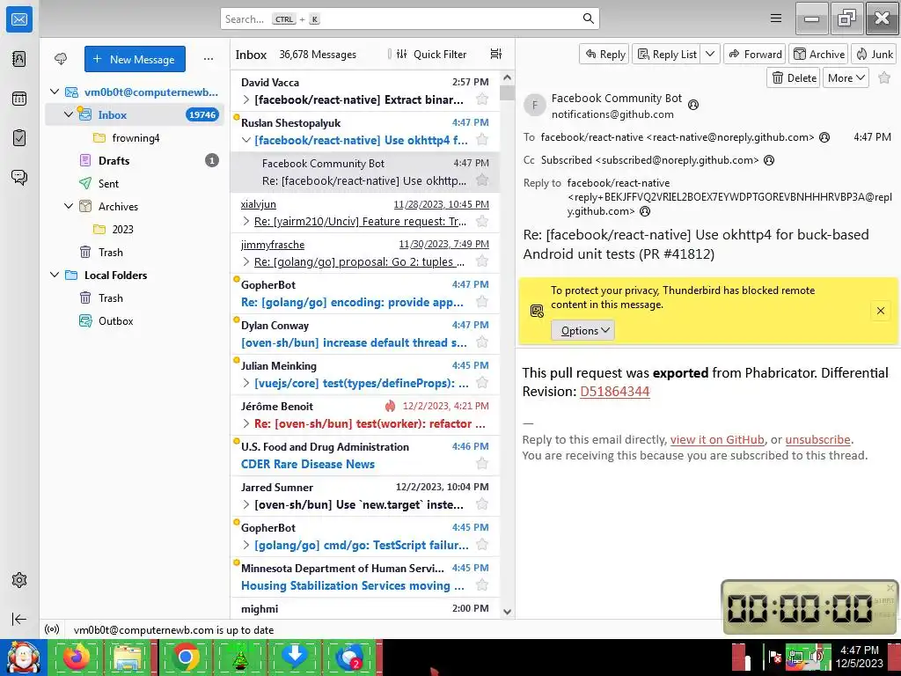Delete the open message

pos(794,77)
